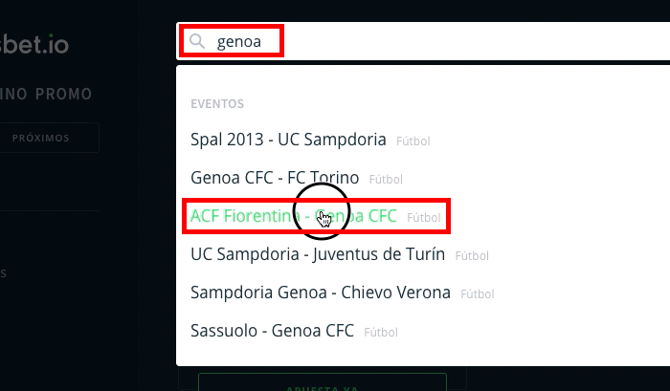Click the Fútbol tag beside Spal 2013 - UC Sampdoria
This screenshot has width=670, height=391.
[x=413, y=141]
